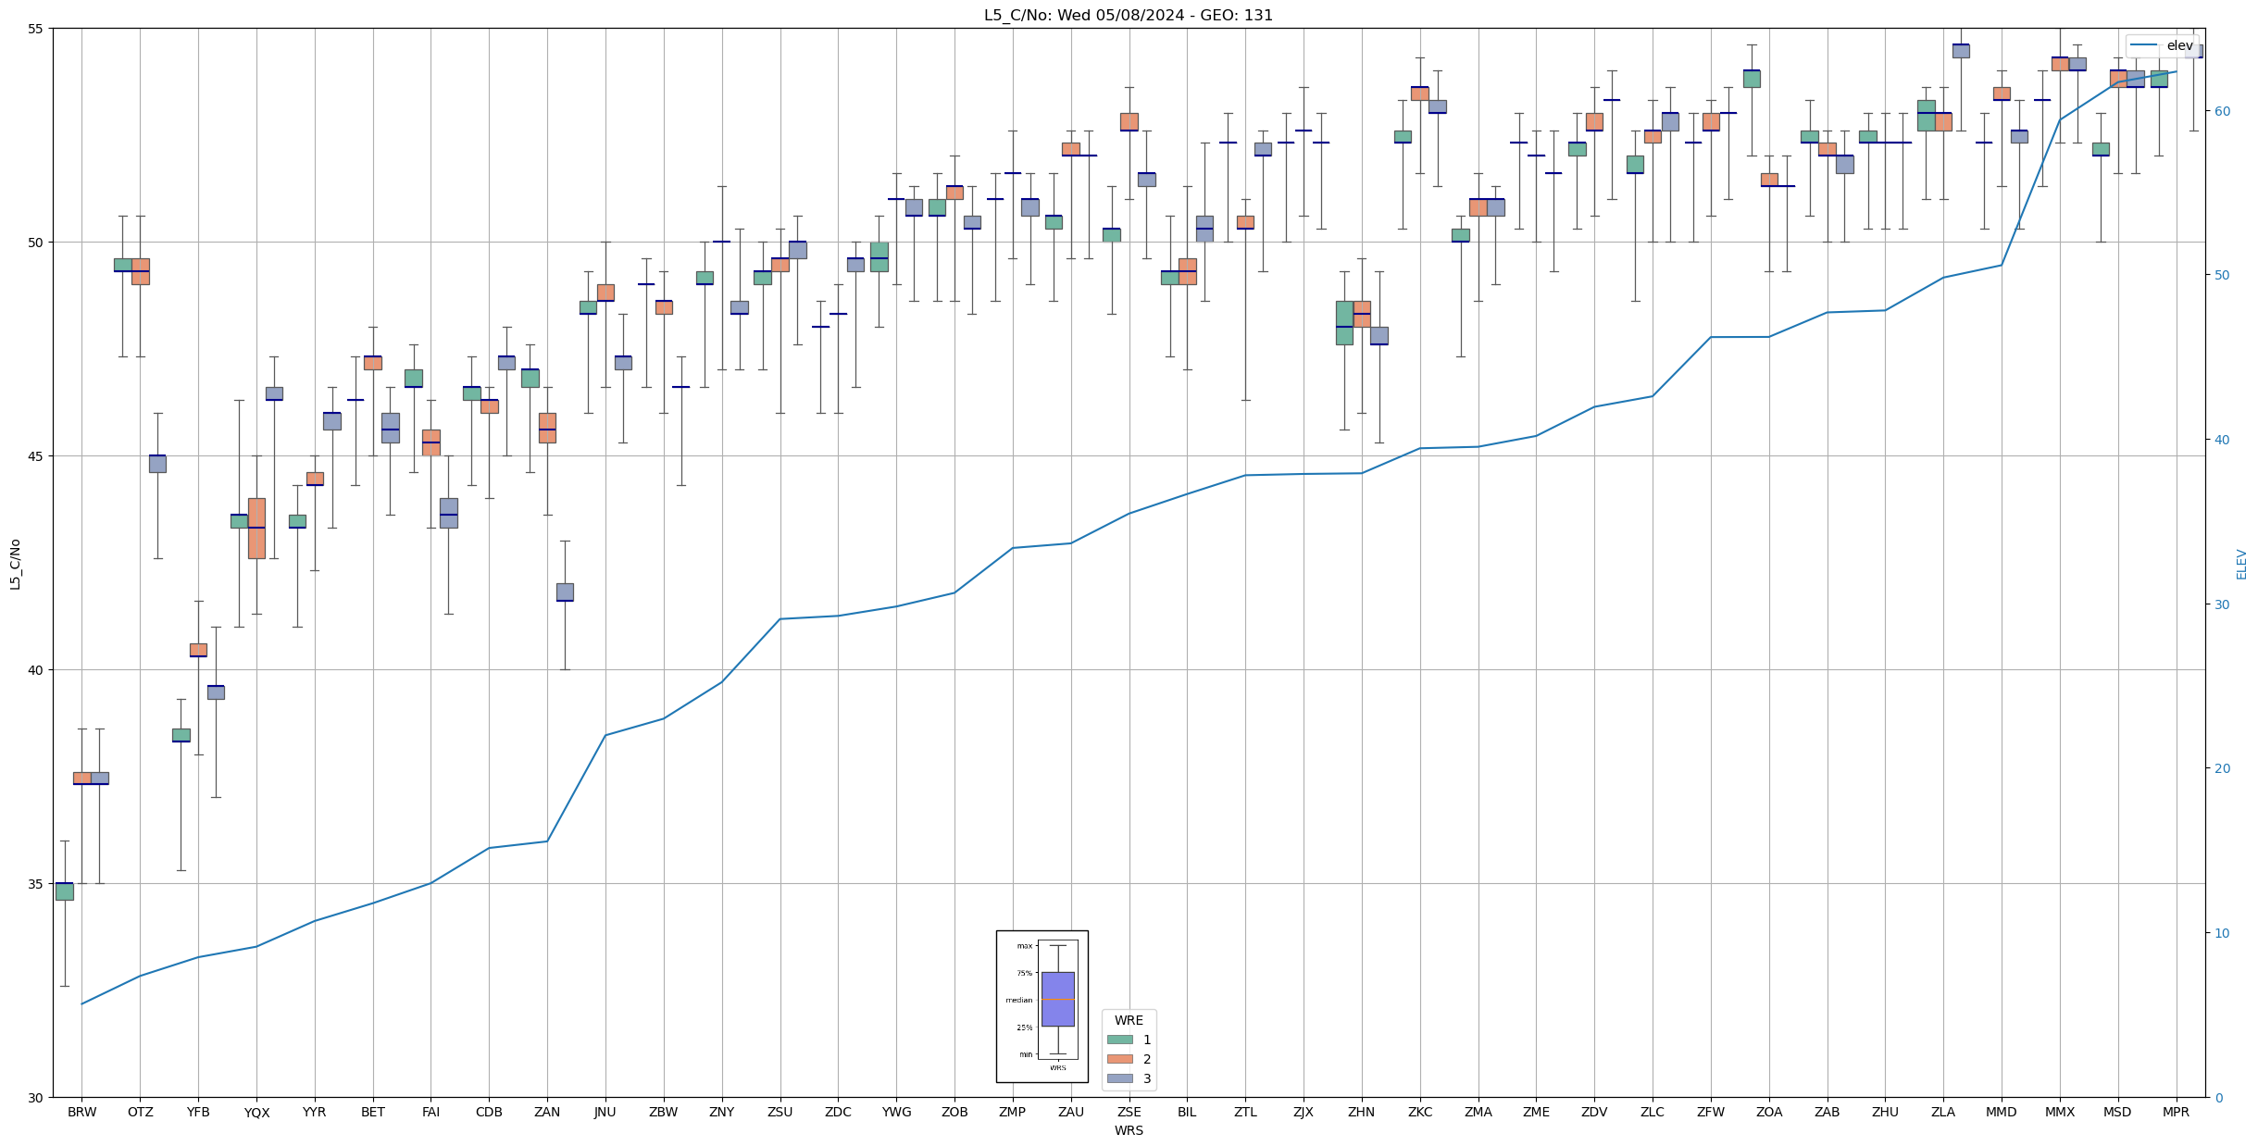Click the ELEV right axis label
2258x1146 pixels.
(2241, 564)
